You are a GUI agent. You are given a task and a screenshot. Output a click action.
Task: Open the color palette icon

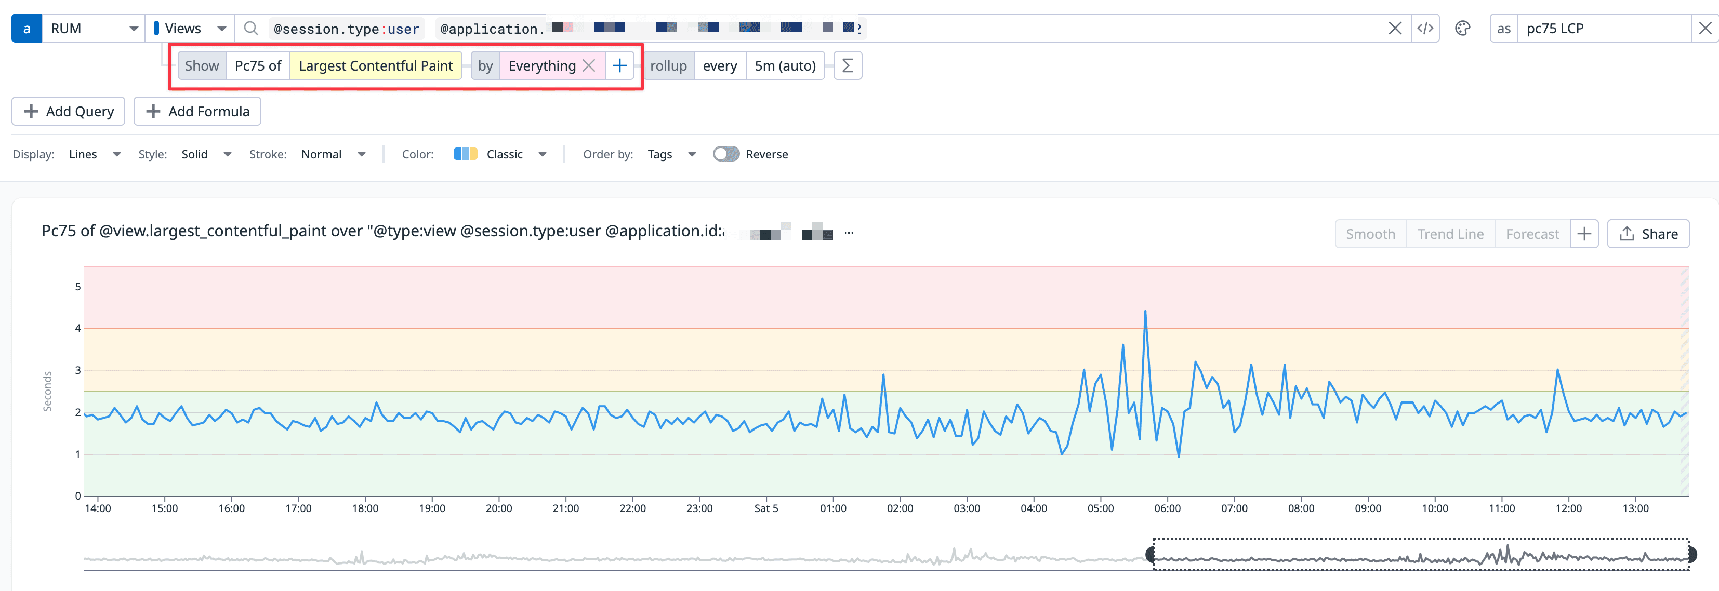1463,28
